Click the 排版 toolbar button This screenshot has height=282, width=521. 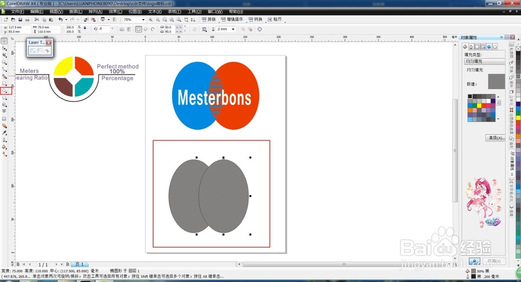pos(209,20)
